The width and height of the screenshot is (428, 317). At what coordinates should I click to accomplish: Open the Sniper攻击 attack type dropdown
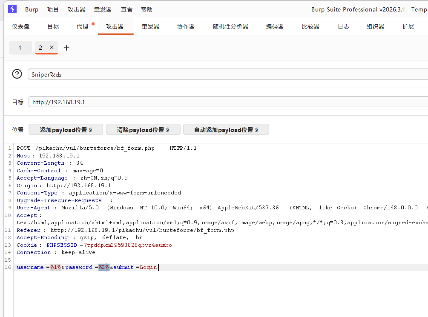228,74
